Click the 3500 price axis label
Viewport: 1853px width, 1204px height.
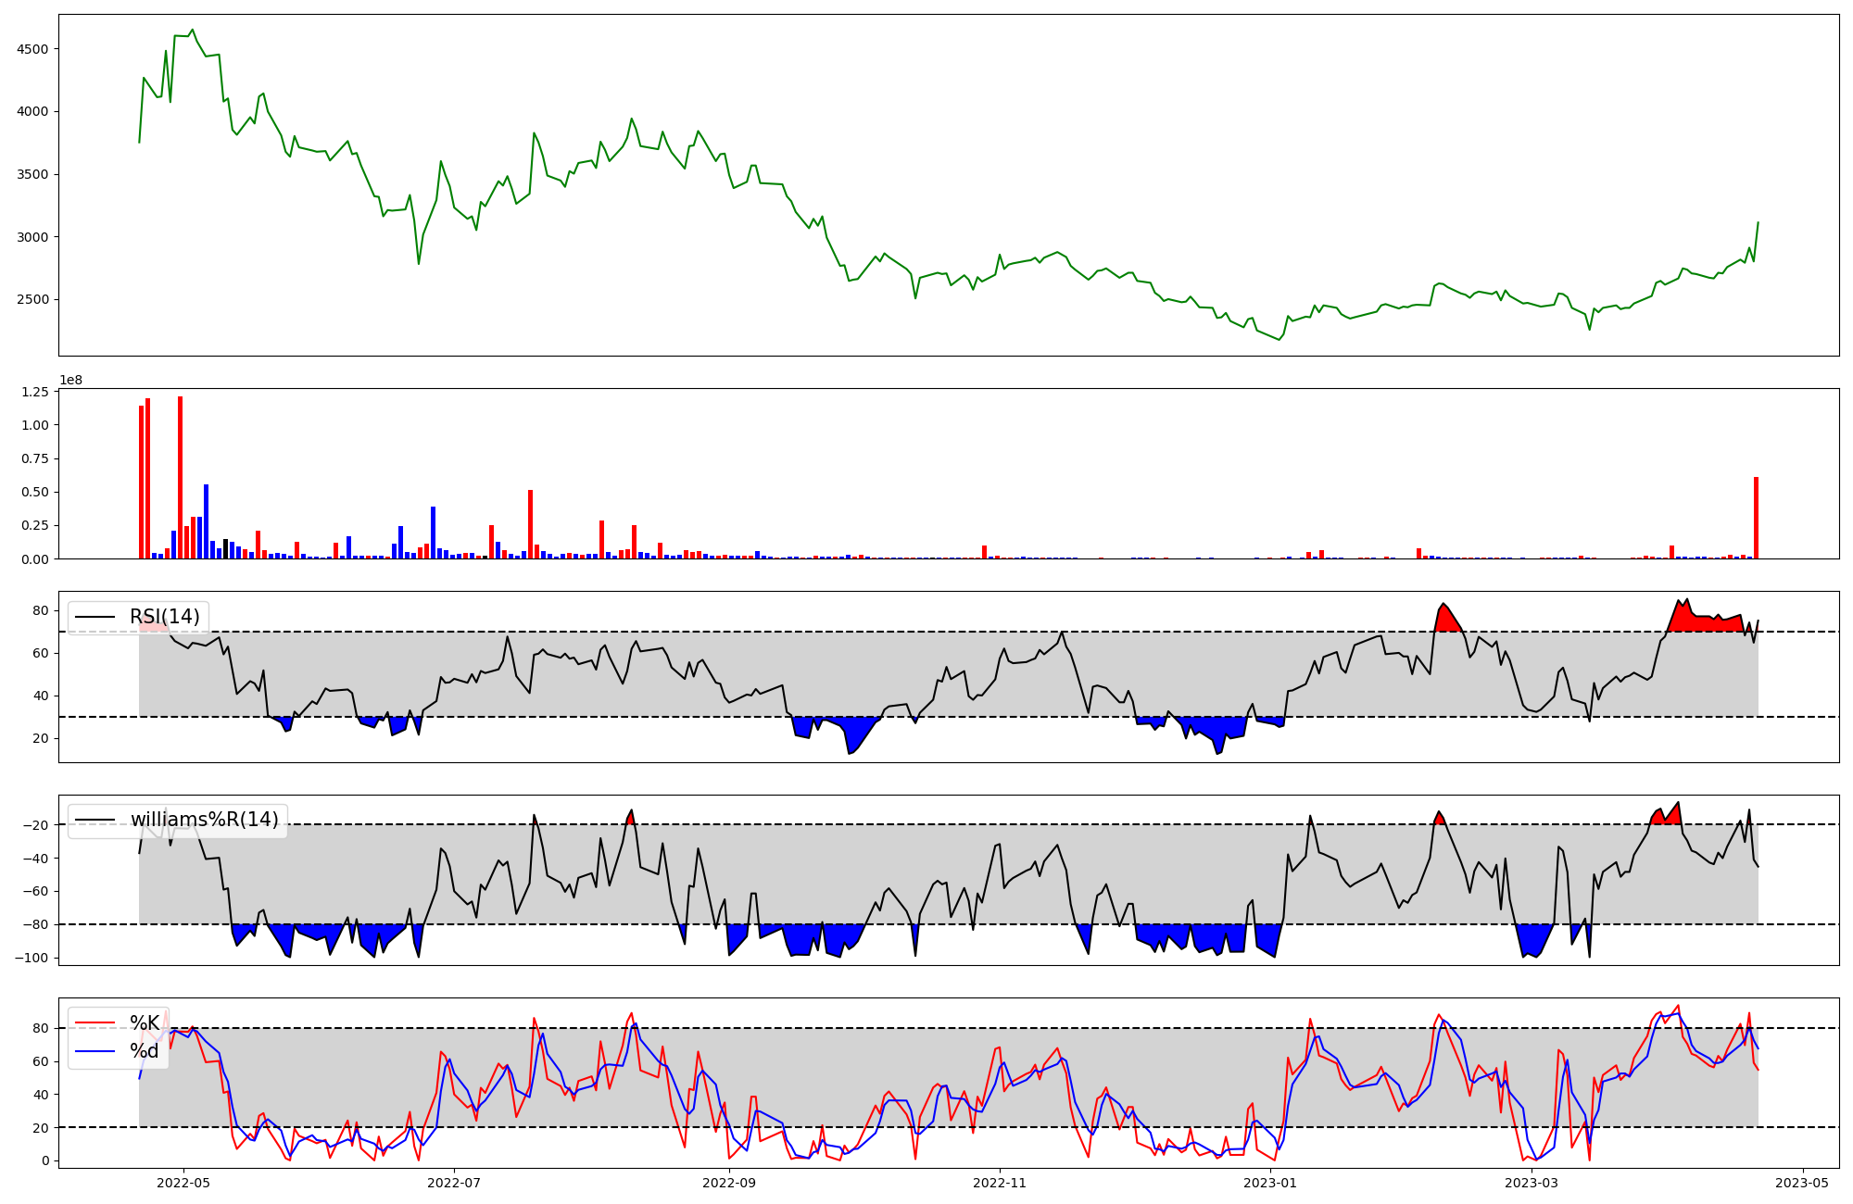pos(32,174)
